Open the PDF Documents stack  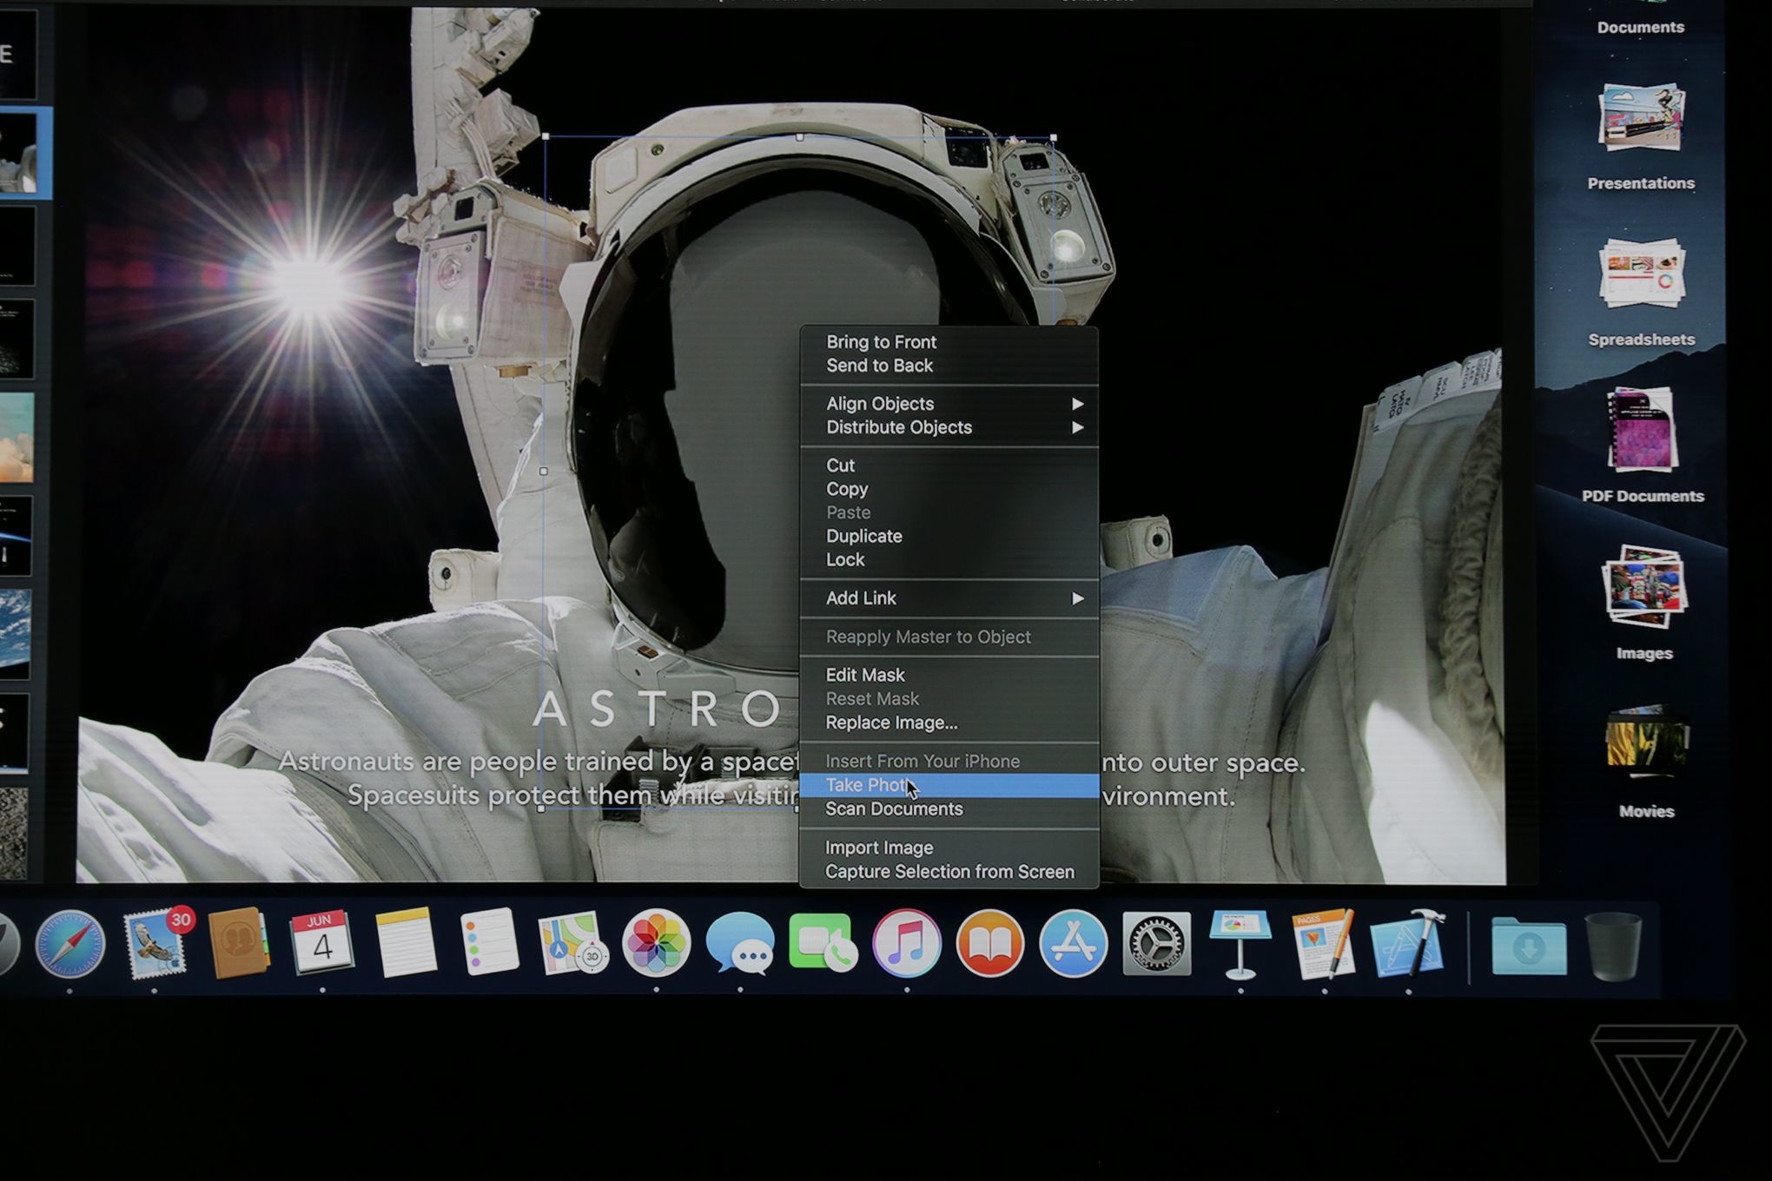point(1641,430)
